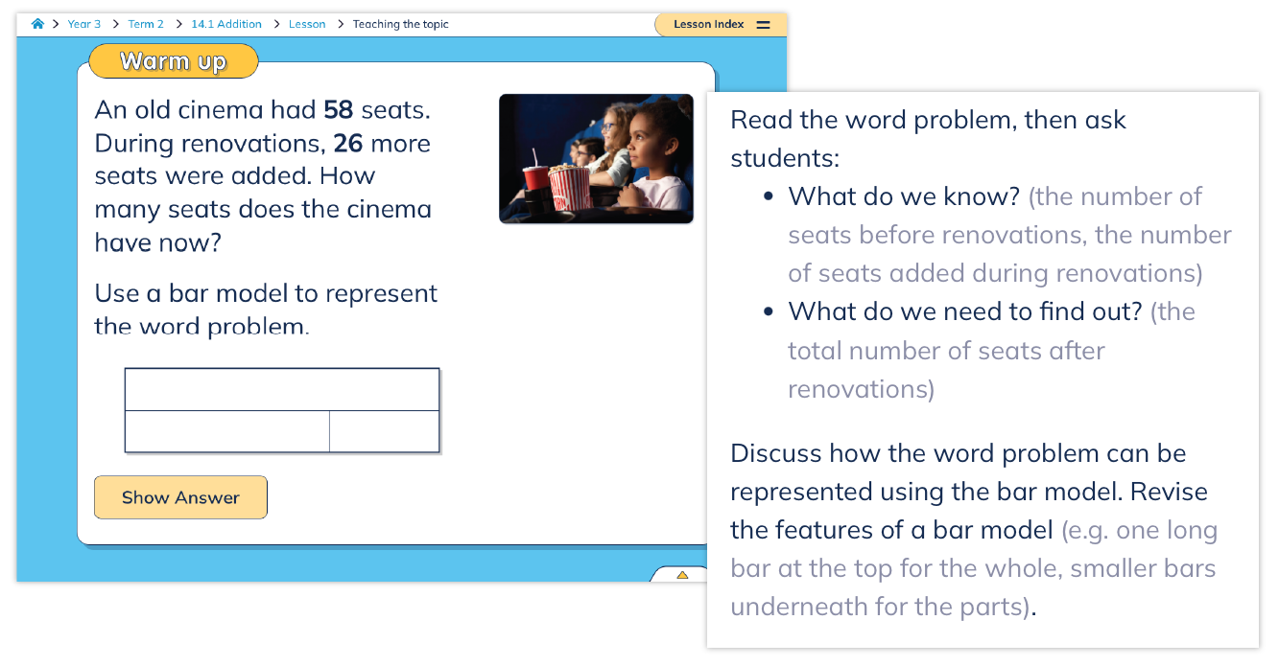This screenshot has height=666, width=1279.
Task: Click the chevron before Lesson breadcrumb
Action: coord(276,24)
